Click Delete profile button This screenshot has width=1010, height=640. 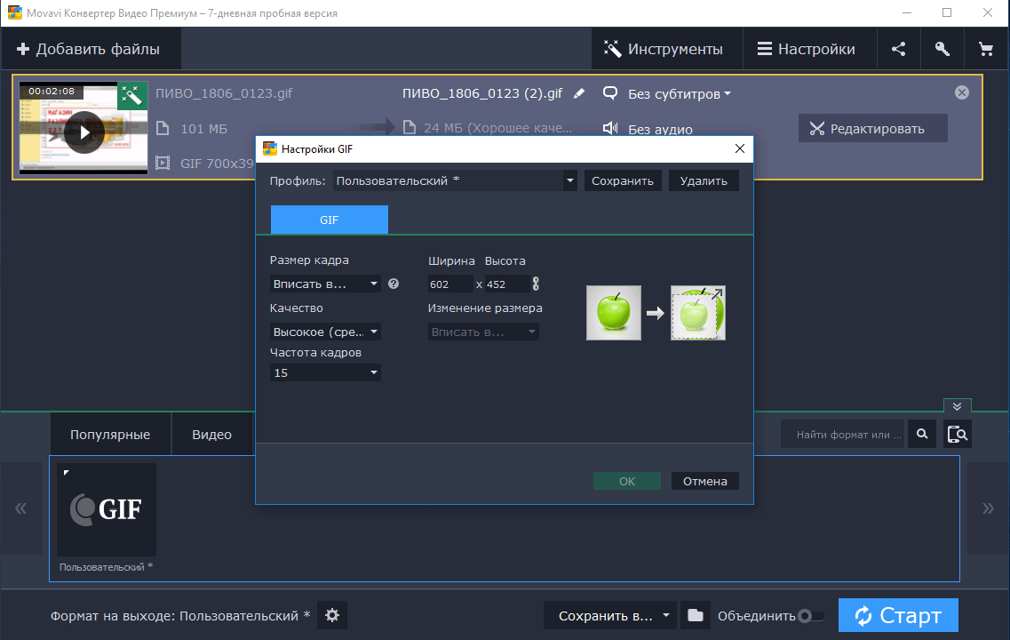point(704,181)
